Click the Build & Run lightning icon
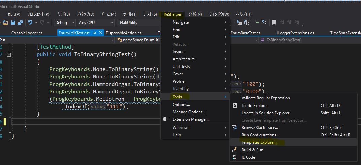The image size is (361, 165). 235,150
